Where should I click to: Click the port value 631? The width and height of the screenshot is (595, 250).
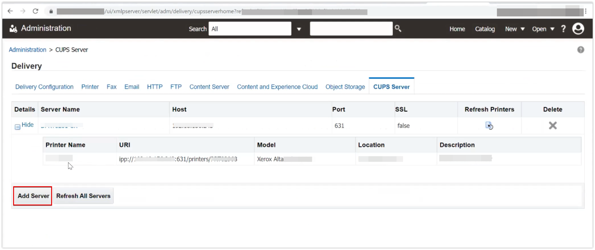click(x=339, y=126)
